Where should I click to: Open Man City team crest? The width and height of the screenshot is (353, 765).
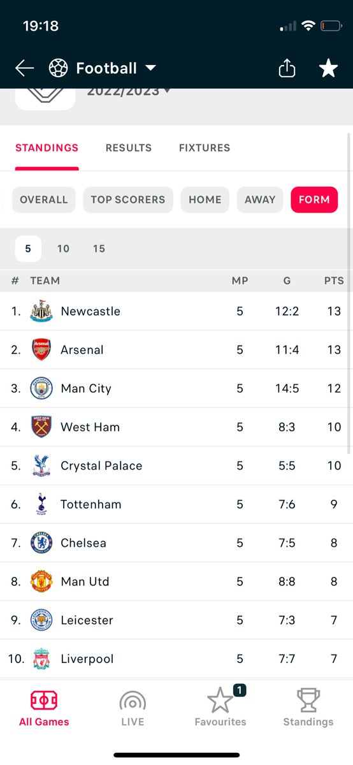tap(41, 388)
